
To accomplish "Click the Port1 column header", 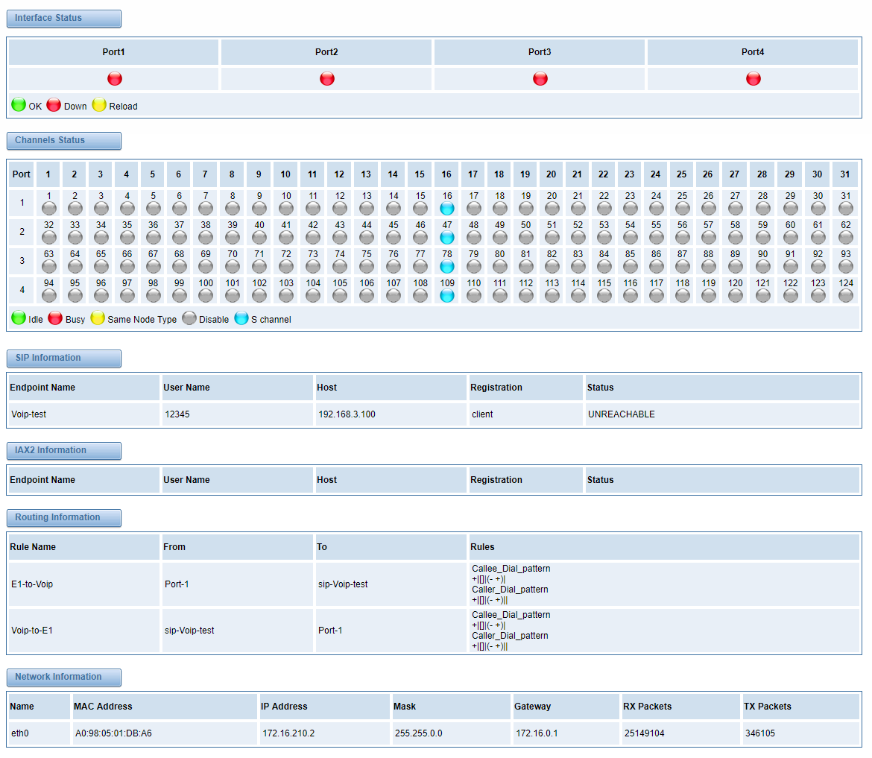I will click(x=113, y=51).
